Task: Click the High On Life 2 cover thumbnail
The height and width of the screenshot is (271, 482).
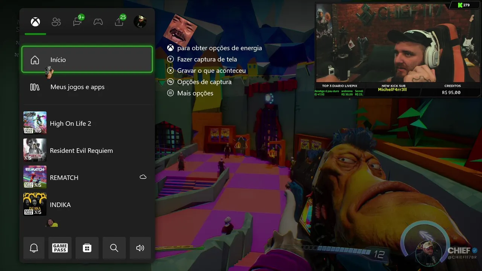Action: point(35,123)
